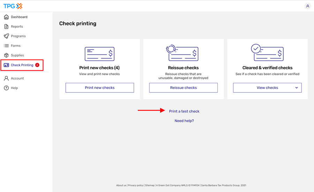This screenshot has height=192, width=314.
Task: Open the user profile icon
Action: point(307,6)
